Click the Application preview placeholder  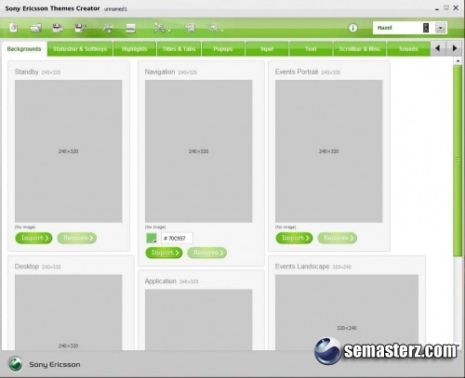(x=199, y=319)
